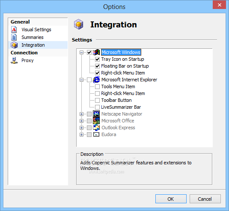Click the Microsoft Windows flag icon
The height and width of the screenshot is (211, 229).
(x=96, y=52)
